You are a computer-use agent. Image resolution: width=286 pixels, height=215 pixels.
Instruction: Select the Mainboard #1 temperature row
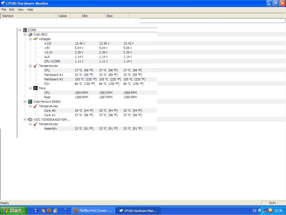pos(100,75)
